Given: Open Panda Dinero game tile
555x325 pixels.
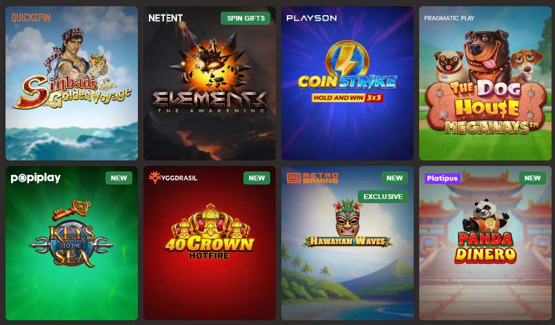Looking at the screenshot, I should point(485,243).
